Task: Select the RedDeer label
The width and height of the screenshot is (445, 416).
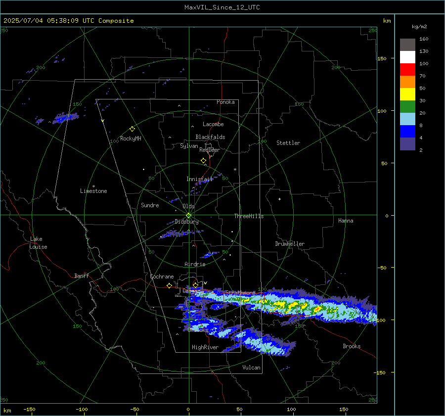Action: pos(210,150)
